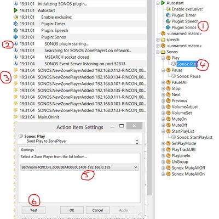Click the Test button
This screenshot has width=219, height=219.
click(33, 210)
